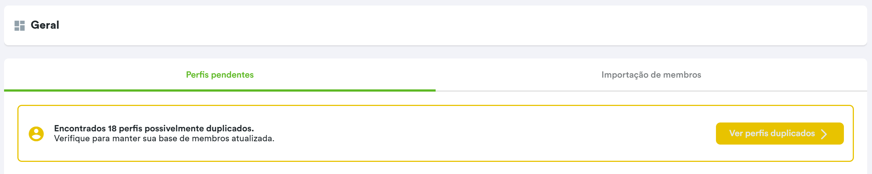872x174 pixels.
Task: Click the Ver perfis duplicados label text
Action: [772, 133]
